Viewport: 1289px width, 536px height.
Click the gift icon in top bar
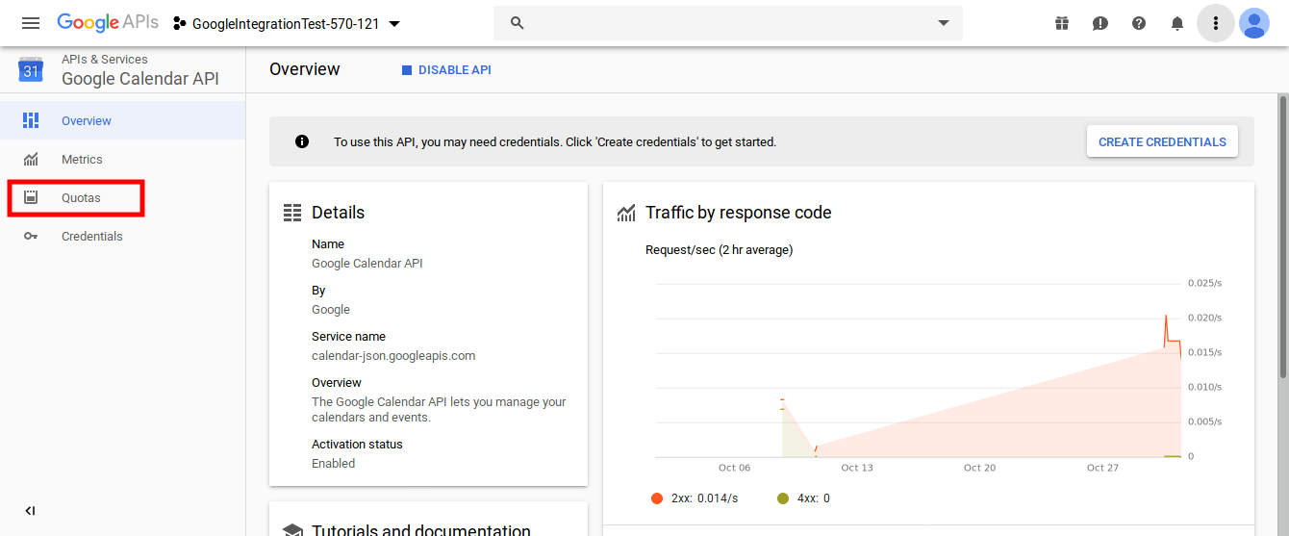pyautogui.click(x=1062, y=23)
